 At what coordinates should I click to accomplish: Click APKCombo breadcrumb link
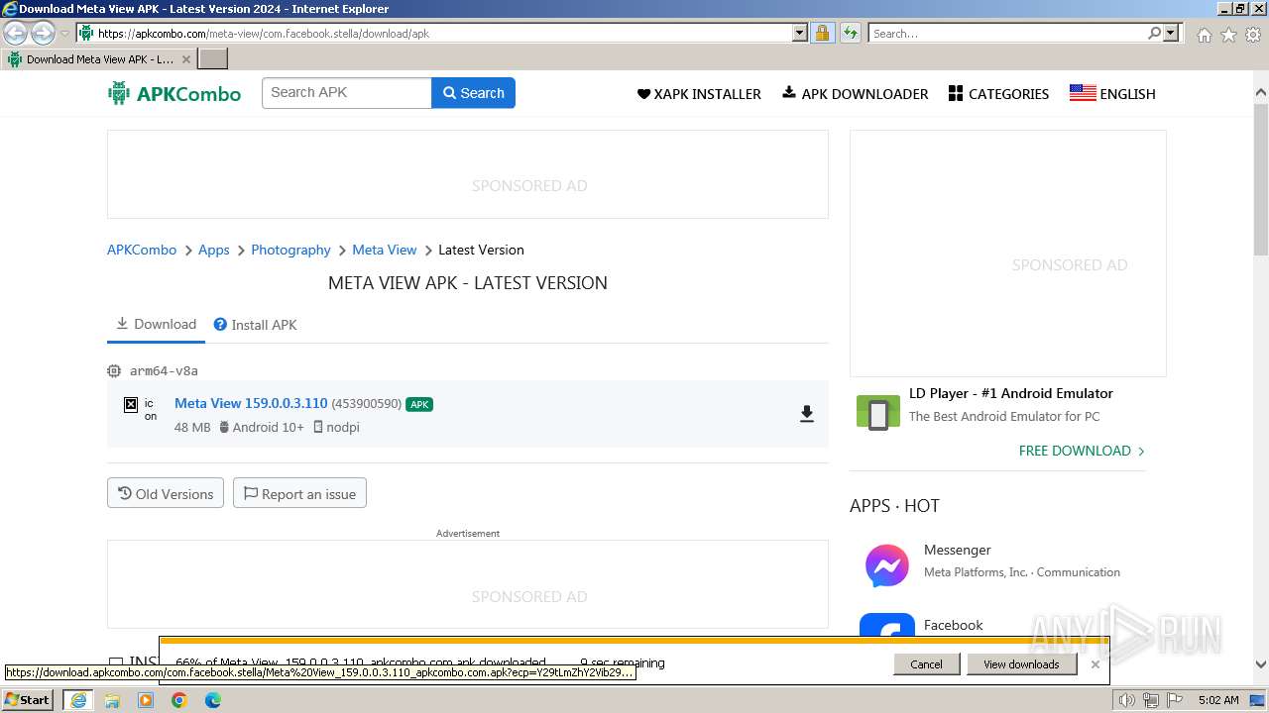pos(142,250)
